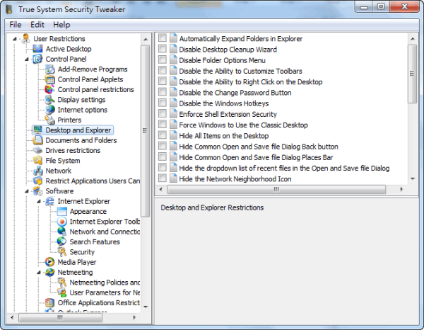Click the options list vertical scrollbar thumb
Screen dimensions: 424x330
(413, 74)
